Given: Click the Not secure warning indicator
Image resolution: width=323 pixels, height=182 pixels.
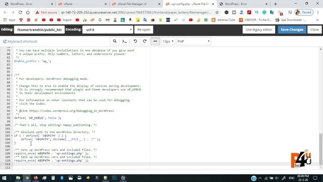Looking at the screenshot, I should point(46,12).
